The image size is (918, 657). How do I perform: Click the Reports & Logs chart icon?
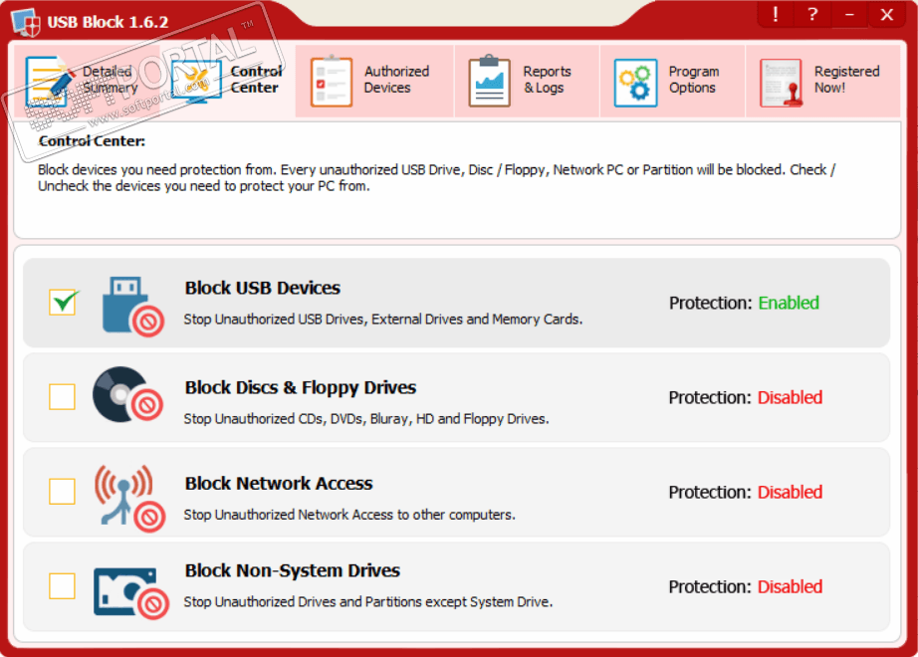pyautogui.click(x=490, y=81)
